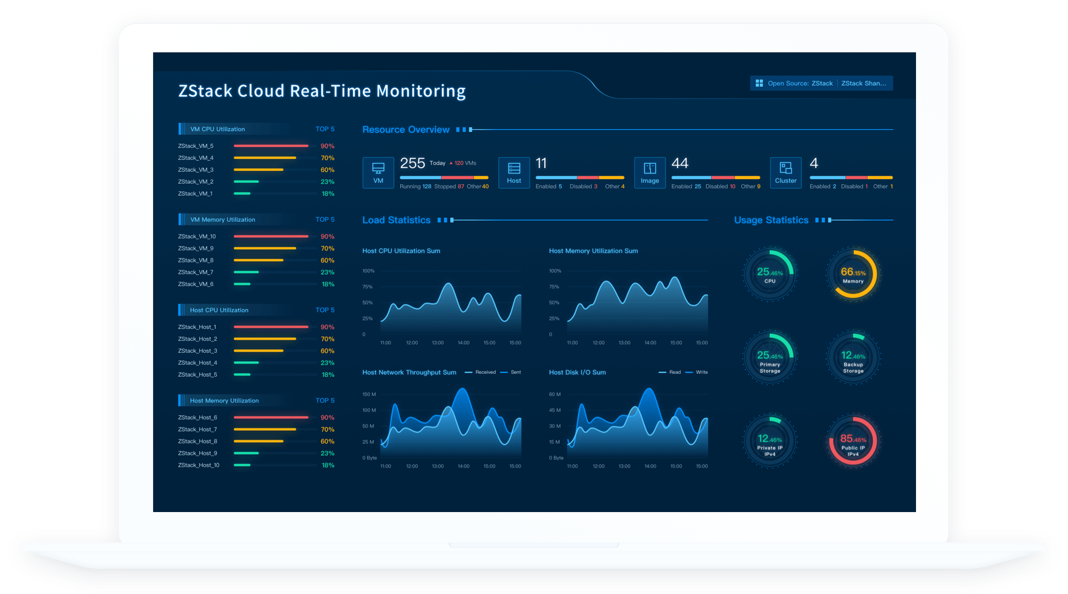Click the grid icon beside Open Source
Viewport: 1068px width, 594px height.
tap(759, 83)
